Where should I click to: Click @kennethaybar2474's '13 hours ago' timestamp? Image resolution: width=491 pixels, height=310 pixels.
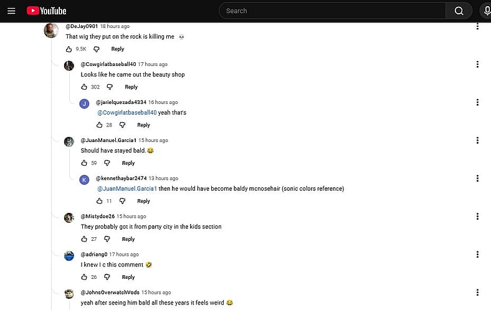[x=163, y=178]
